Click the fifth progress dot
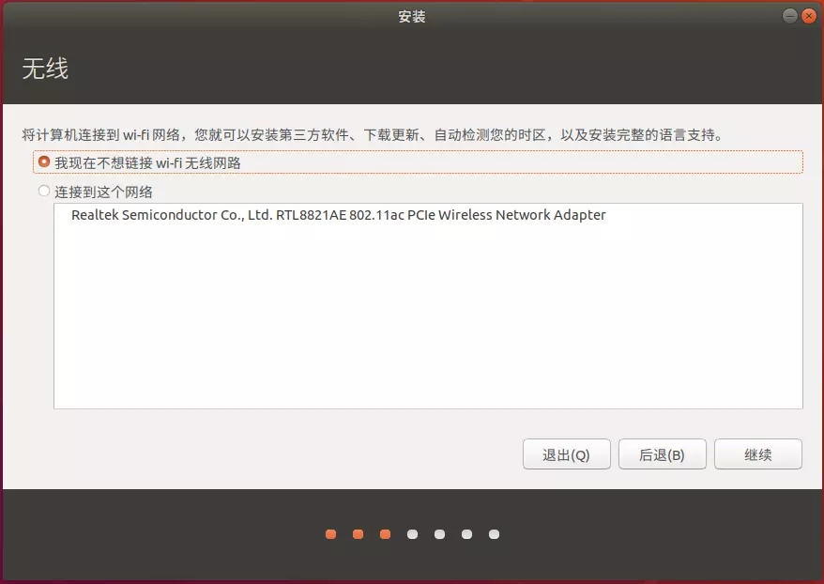The width and height of the screenshot is (824, 584). pyautogui.click(x=439, y=534)
